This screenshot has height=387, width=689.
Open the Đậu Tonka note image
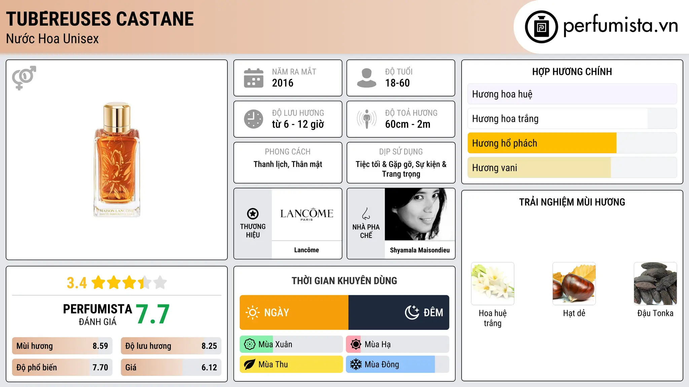coord(655,284)
